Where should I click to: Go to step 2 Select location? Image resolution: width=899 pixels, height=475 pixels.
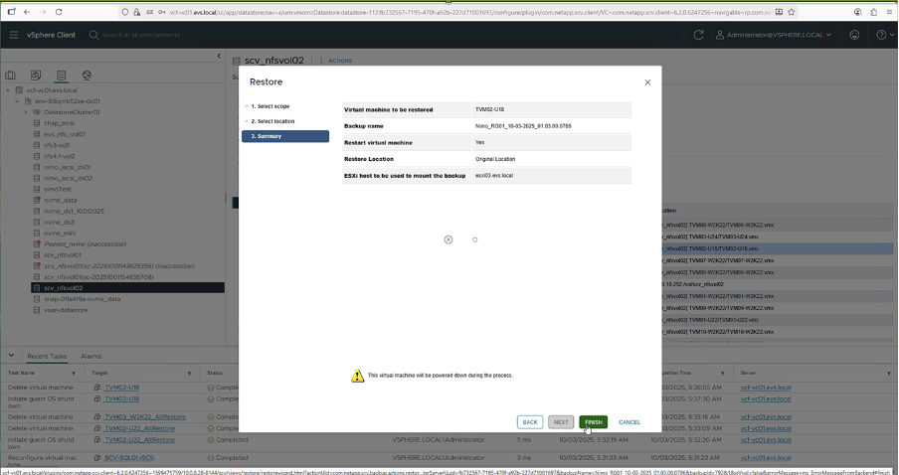[272, 121]
